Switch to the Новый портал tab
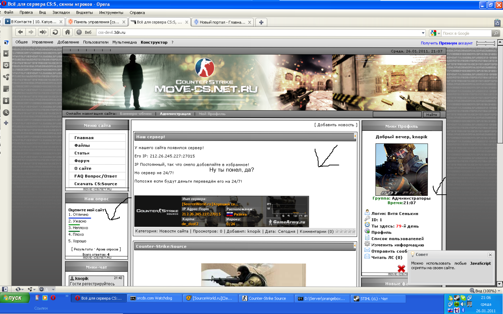Viewport: 503px width, 314px height. 222,22
